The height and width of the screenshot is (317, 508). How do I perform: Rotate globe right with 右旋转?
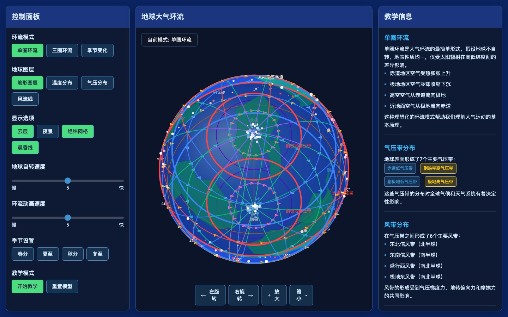point(243,295)
